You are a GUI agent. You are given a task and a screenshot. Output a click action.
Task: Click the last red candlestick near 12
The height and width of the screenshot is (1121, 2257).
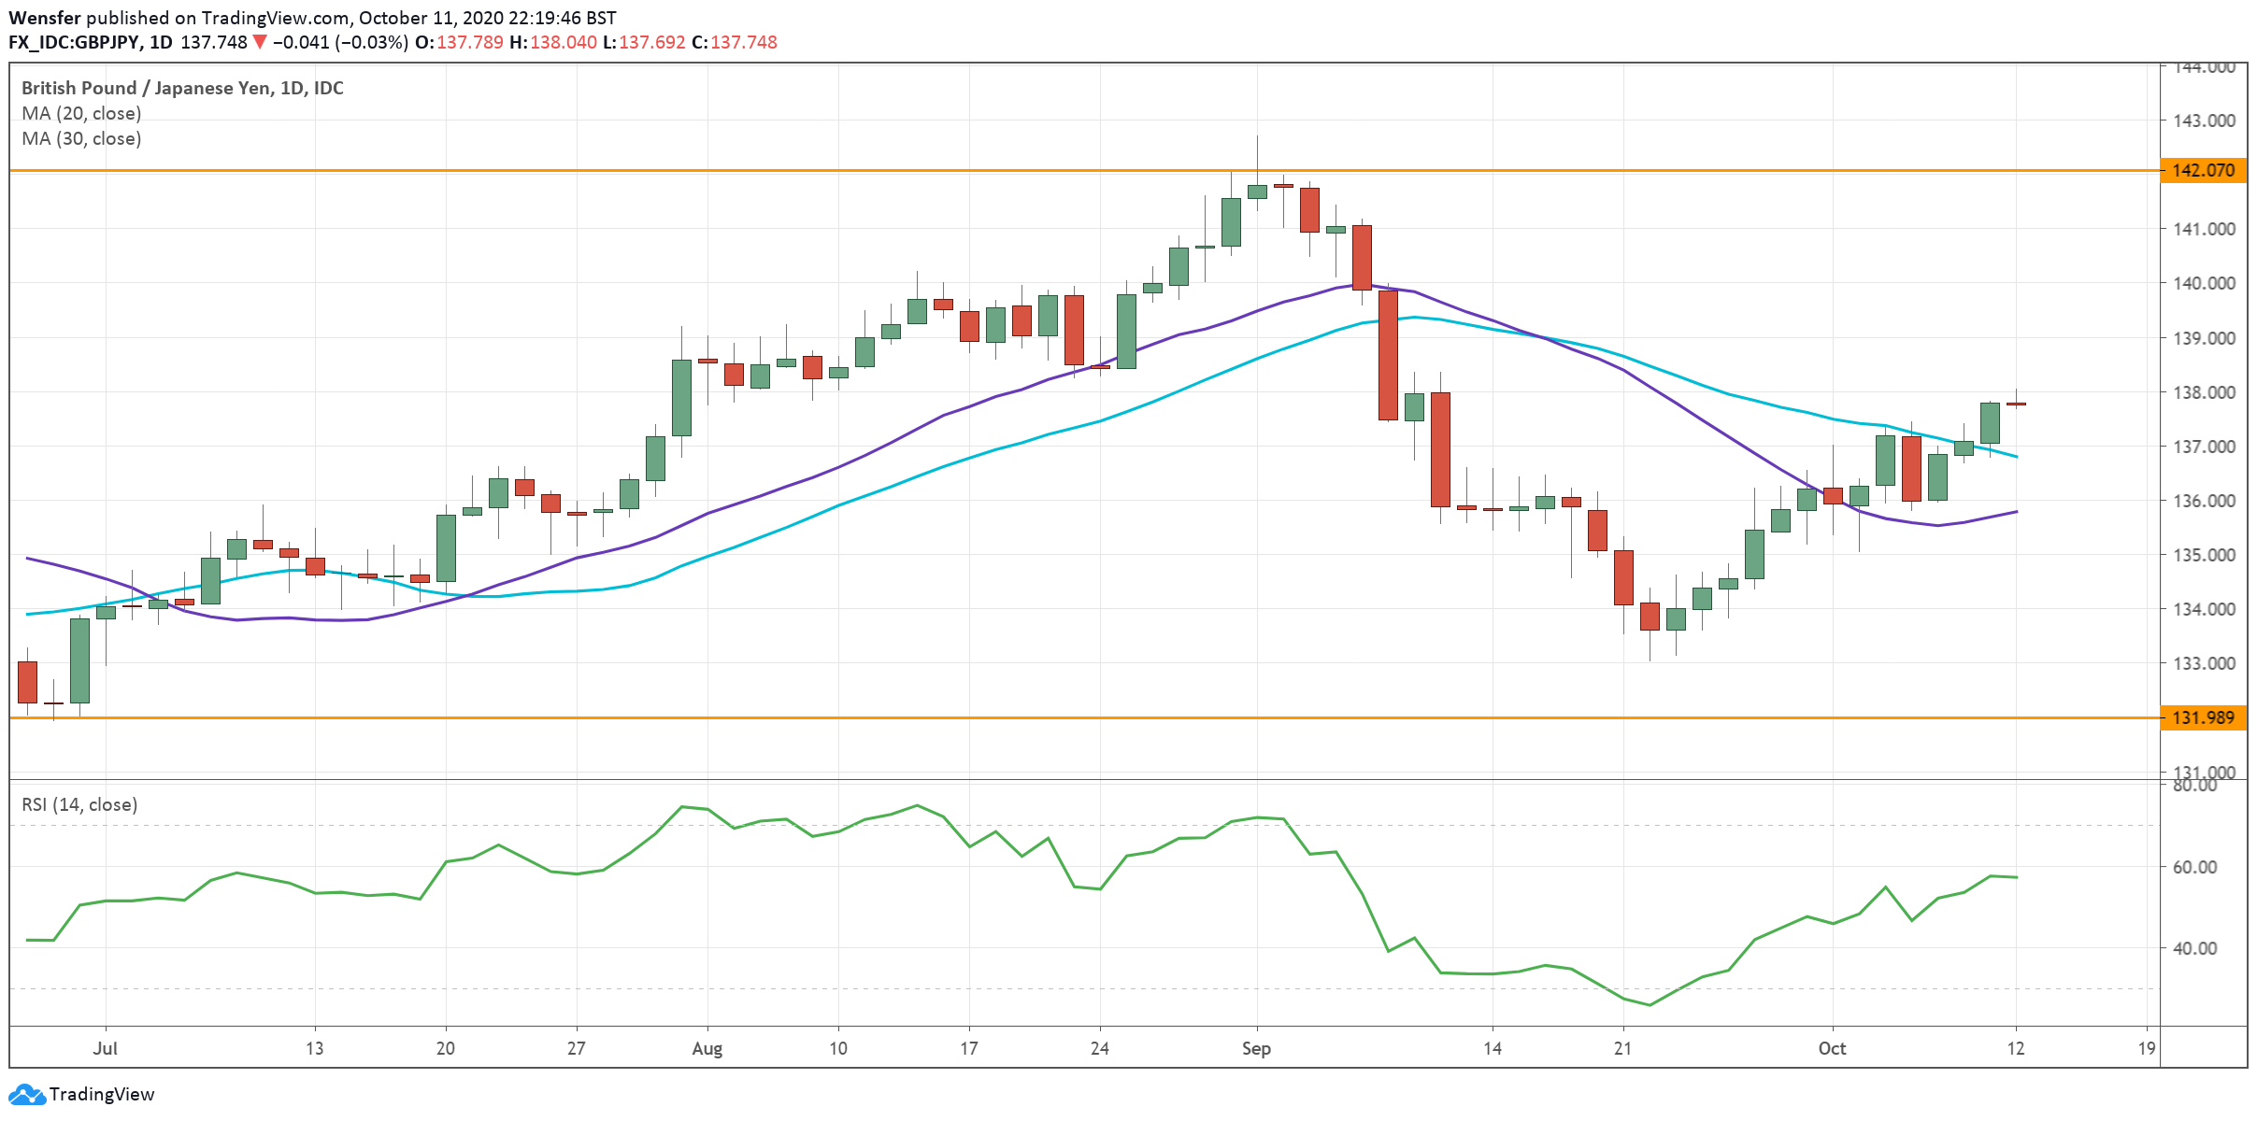click(2016, 404)
